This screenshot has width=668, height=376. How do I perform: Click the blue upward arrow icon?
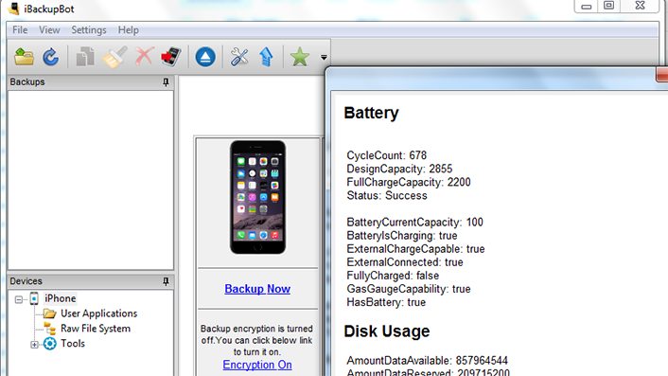click(266, 57)
